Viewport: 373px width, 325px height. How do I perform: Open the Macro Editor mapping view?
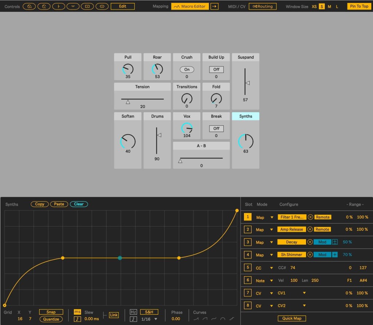point(190,6)
